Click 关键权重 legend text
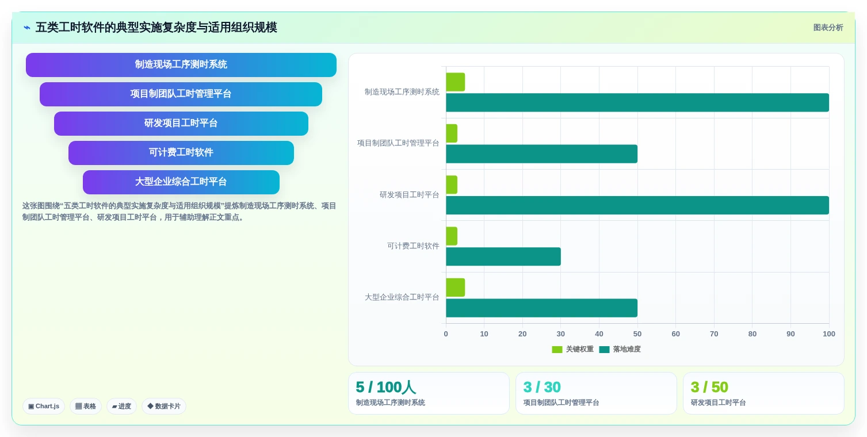Screen dimensions: 867x437 coord(580,350)
